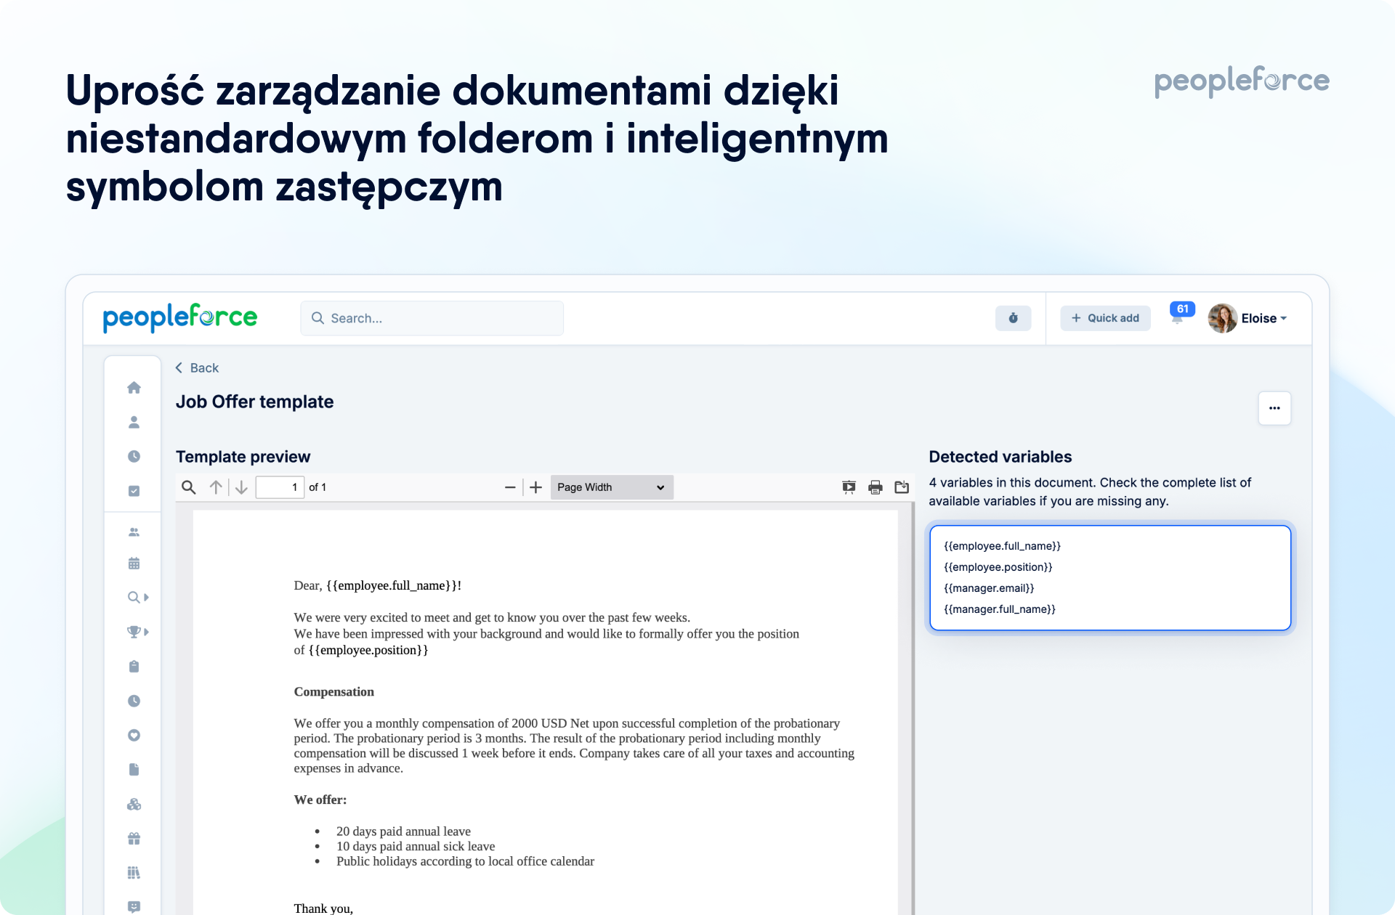Screen dimensions: 1395x915
Task: Open the Page Width zoom dropdown
Action: (x=612, y=487)
